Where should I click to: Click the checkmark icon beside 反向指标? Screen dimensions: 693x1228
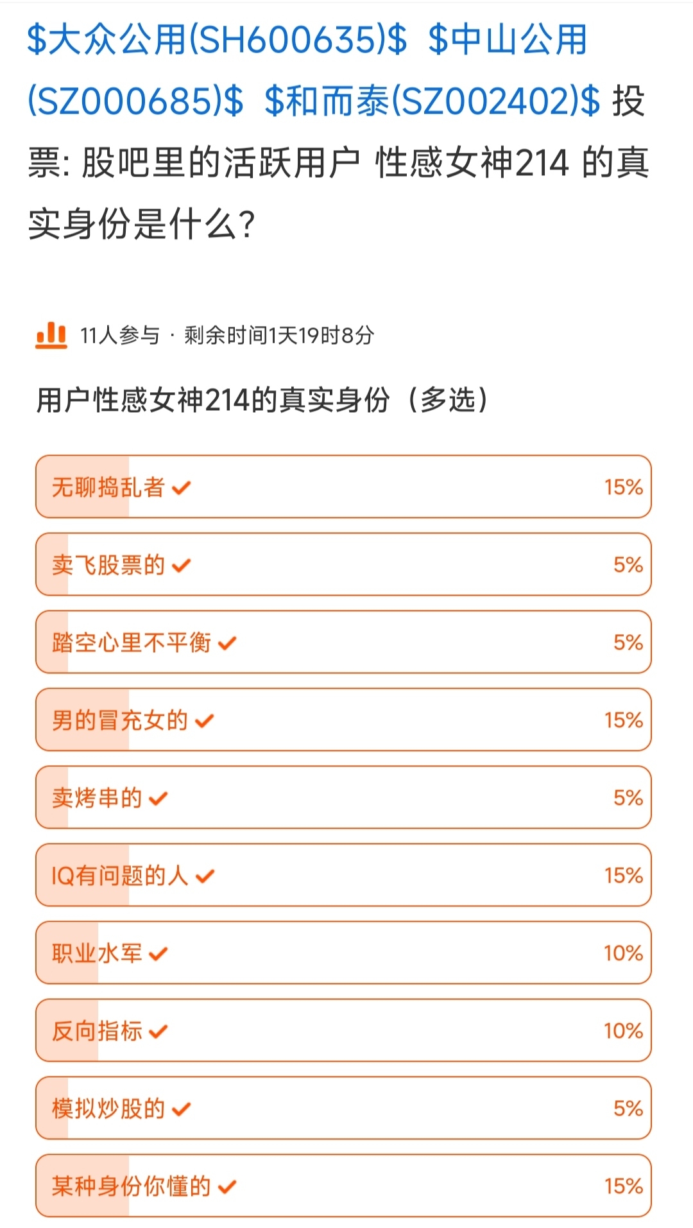point(158,1032)
